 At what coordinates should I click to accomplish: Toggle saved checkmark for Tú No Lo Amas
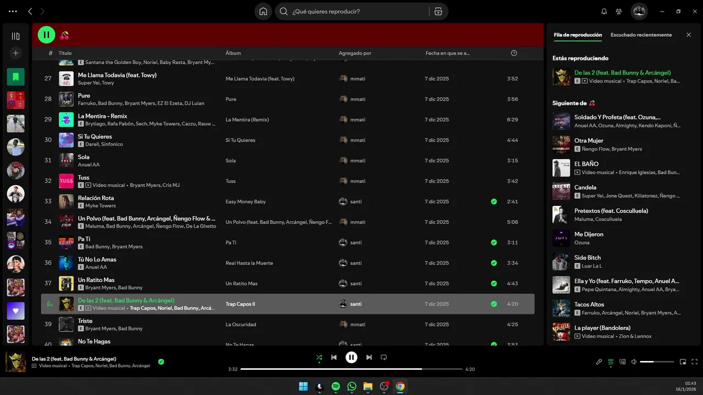pyautogui.click(x=494, y=263)
